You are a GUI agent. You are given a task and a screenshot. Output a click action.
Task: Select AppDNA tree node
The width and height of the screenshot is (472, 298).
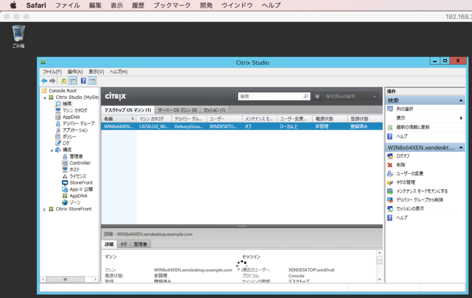(x=78, y=196)
